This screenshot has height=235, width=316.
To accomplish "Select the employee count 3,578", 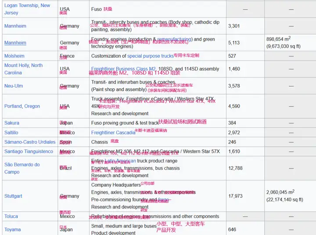I will [234, 86].
